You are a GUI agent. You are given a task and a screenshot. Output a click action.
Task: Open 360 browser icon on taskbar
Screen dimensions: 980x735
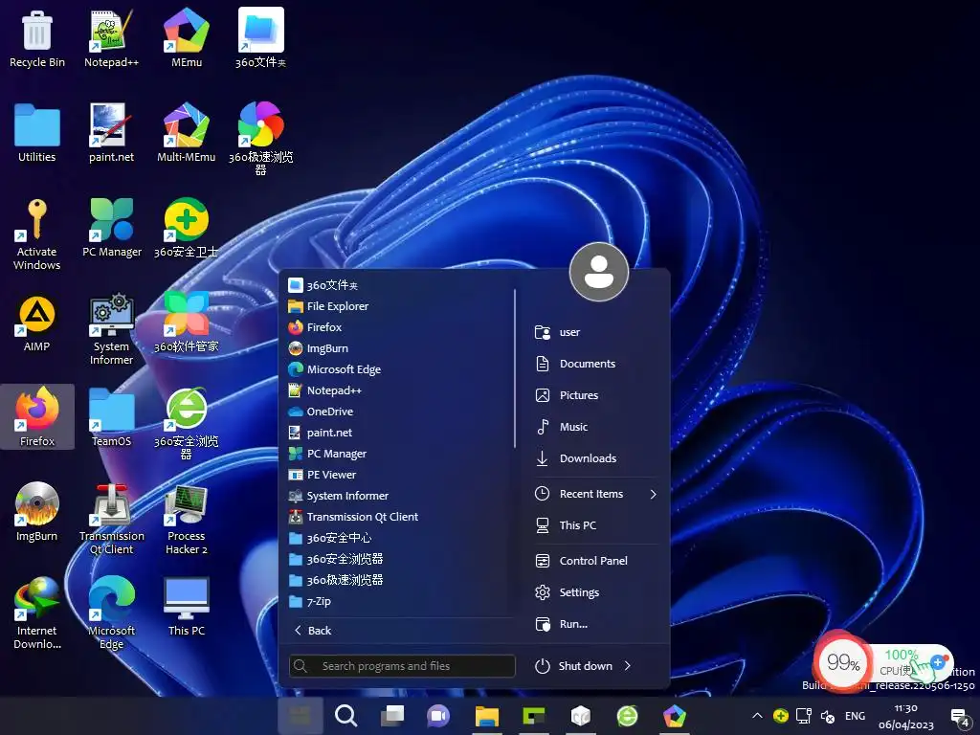(x=627, y=716)
